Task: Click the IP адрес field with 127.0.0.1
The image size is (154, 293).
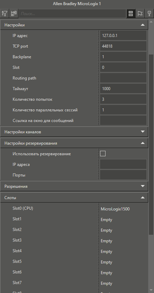Action: tap(123, 36)
